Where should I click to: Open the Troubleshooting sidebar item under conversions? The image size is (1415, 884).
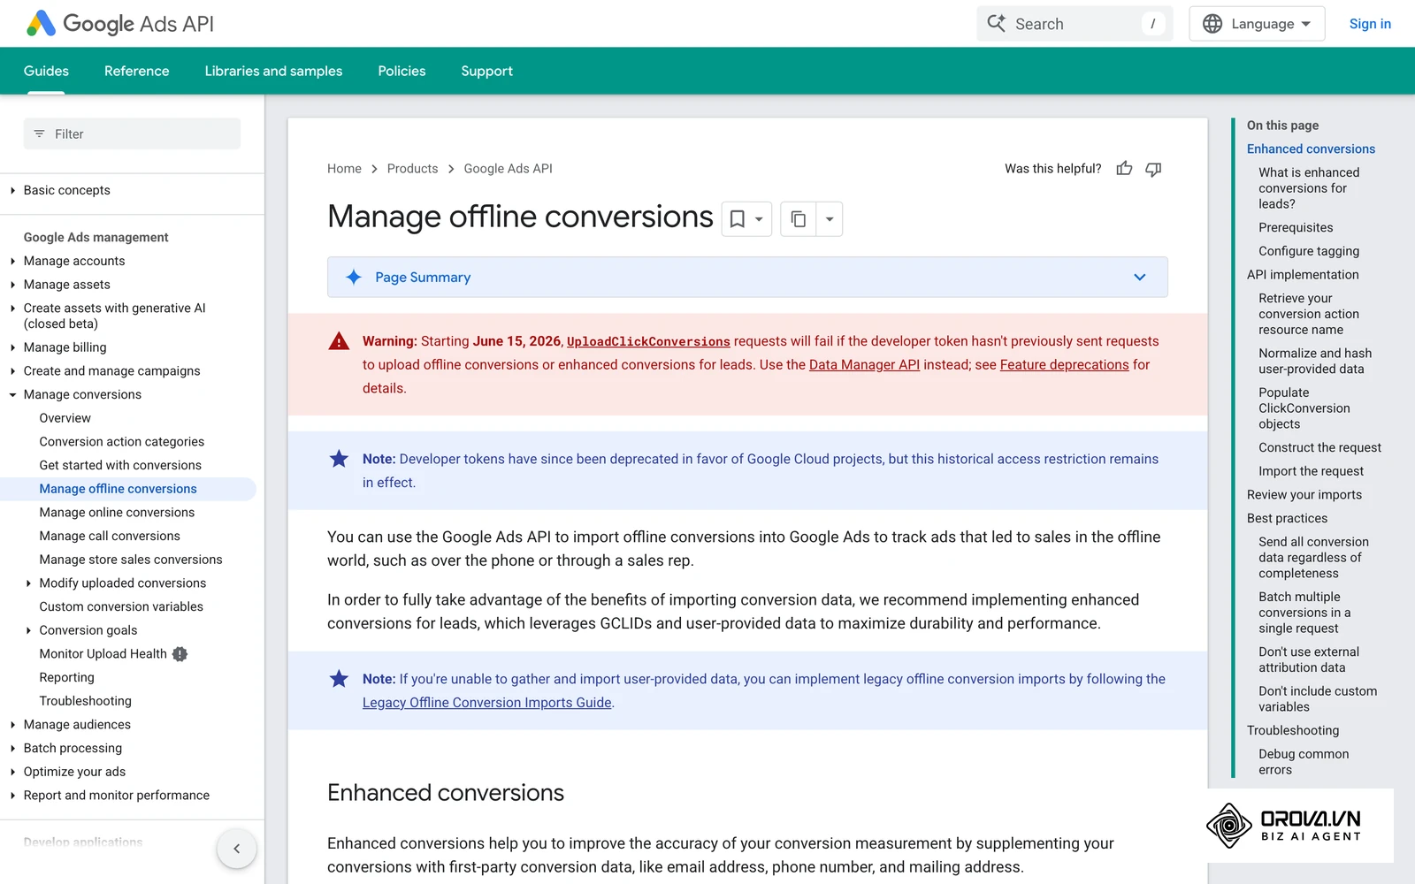point(85,701)
